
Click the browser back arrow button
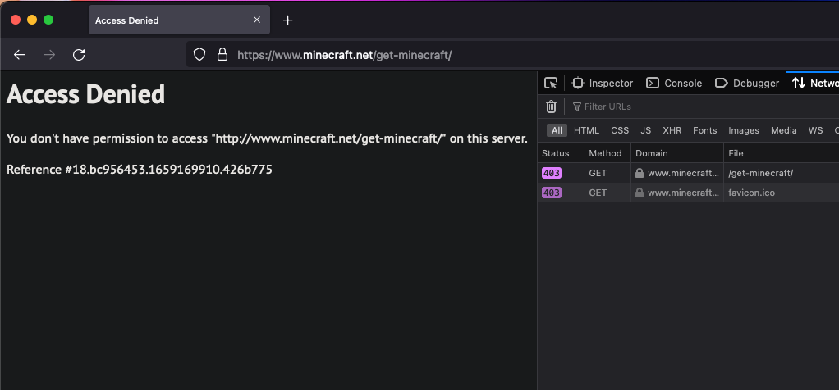(x=20, y=55)
